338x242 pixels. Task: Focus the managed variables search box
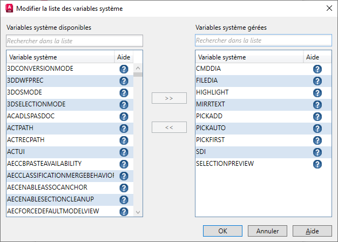pos(263,41)
